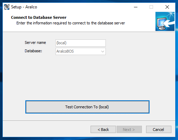Click the grayed-out maximize button
The height and width of the screenshot is (140, 178).
pyautogui.click(x=151, y=7)
